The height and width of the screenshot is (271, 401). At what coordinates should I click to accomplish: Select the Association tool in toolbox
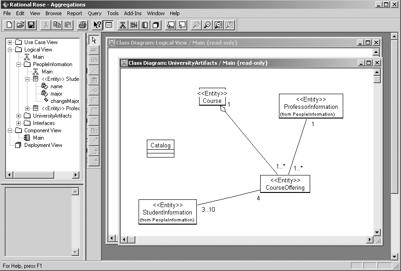[94, 101]
